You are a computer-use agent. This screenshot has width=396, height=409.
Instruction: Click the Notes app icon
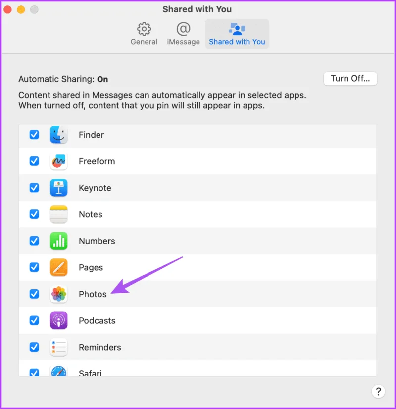[x=58, y=214]
